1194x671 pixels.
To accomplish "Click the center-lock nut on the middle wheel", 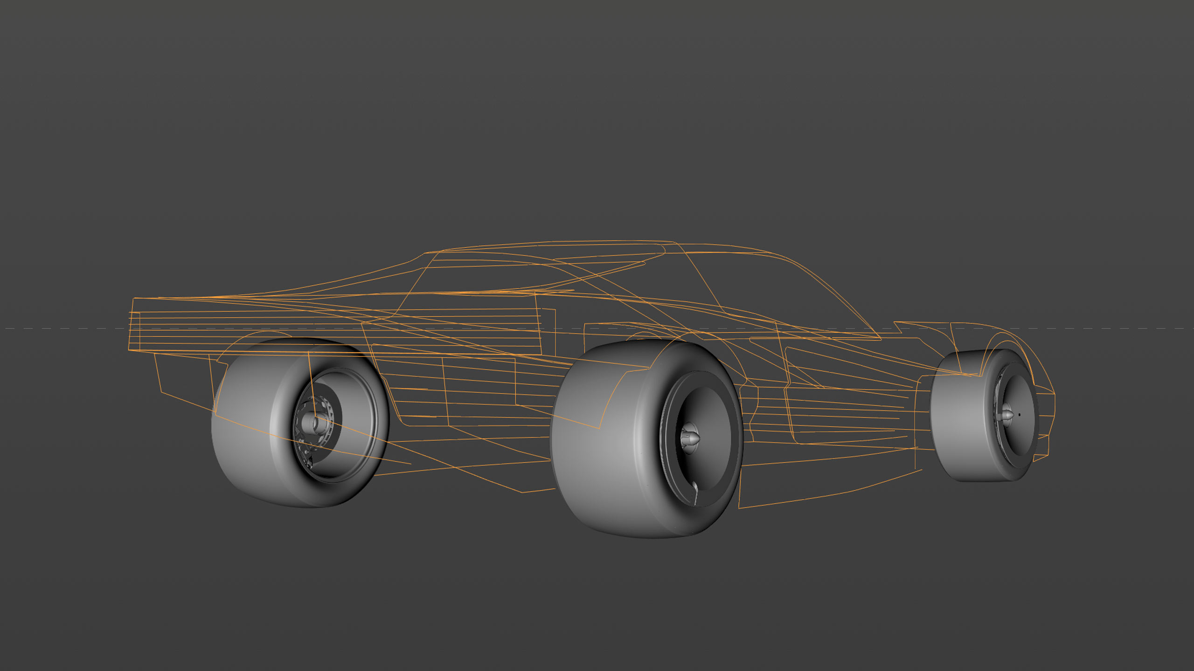I will (690, 438).
